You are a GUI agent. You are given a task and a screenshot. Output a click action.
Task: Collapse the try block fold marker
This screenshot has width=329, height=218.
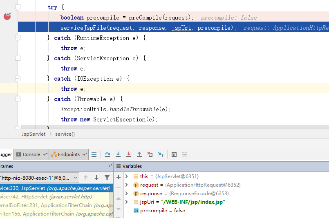point(18,7)
